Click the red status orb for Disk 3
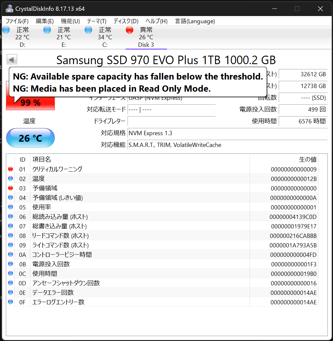Image resolution: width=333 pixels, height=341 pixels. click(130, 30)
